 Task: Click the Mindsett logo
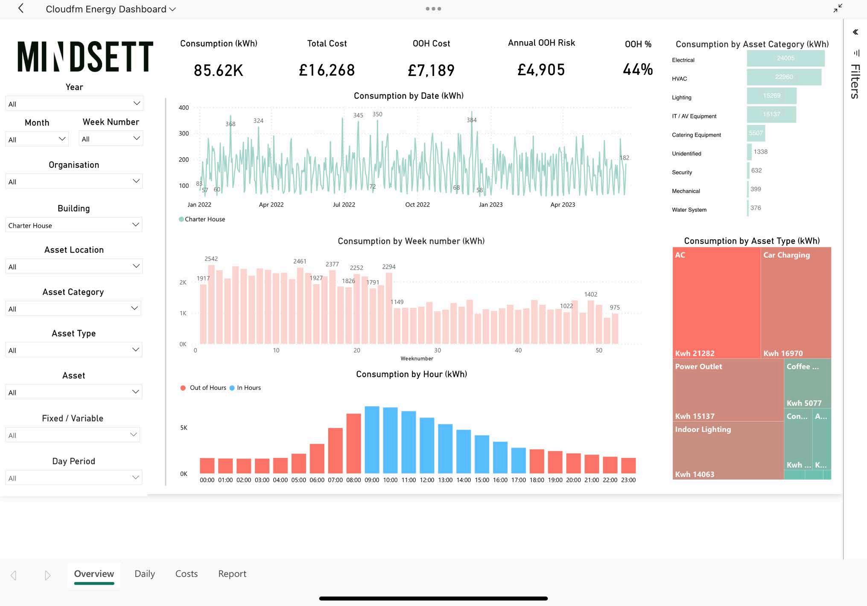(85, 56)
